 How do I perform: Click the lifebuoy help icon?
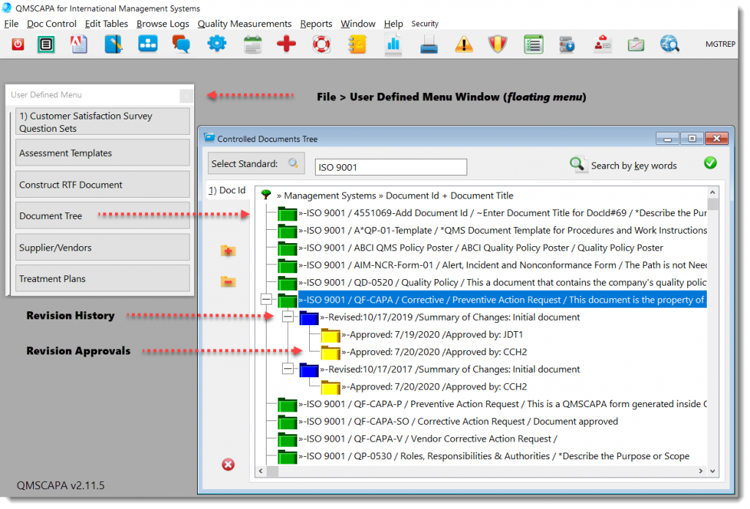[x=322, y=45]
